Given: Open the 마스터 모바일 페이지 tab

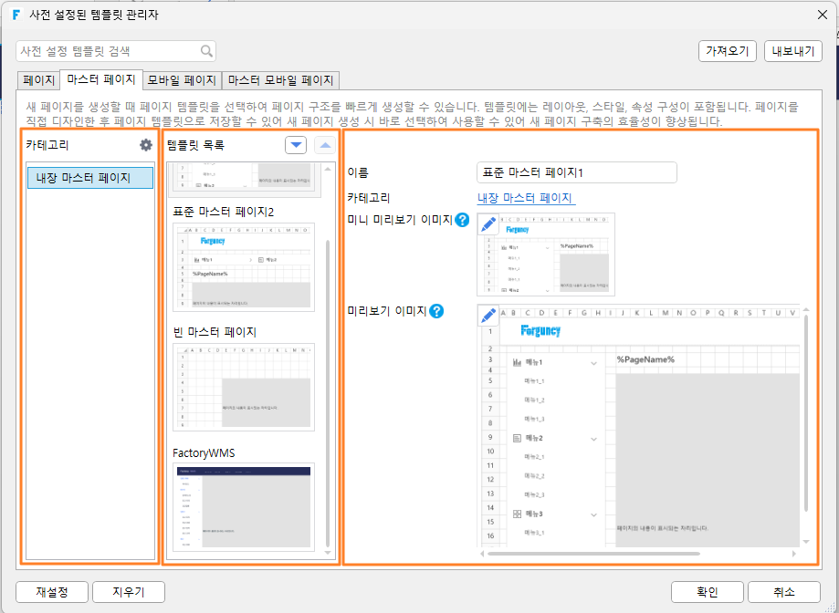Looking at the screenshot, I should tap(280, 80).
